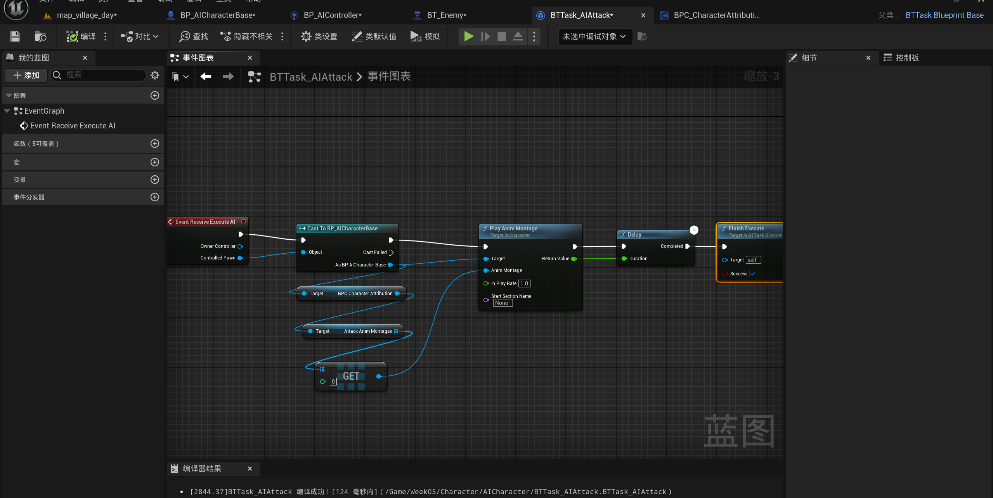The image size is (993, 498).
Task: Collapse the EventGraph tree item
Action: pyautogui.click(x=7, y=111)
